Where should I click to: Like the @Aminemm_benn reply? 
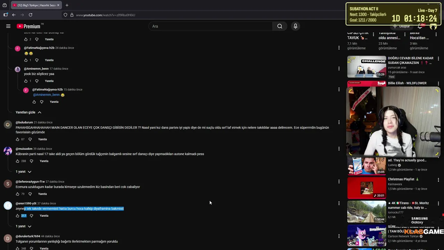tap(26, 81)
